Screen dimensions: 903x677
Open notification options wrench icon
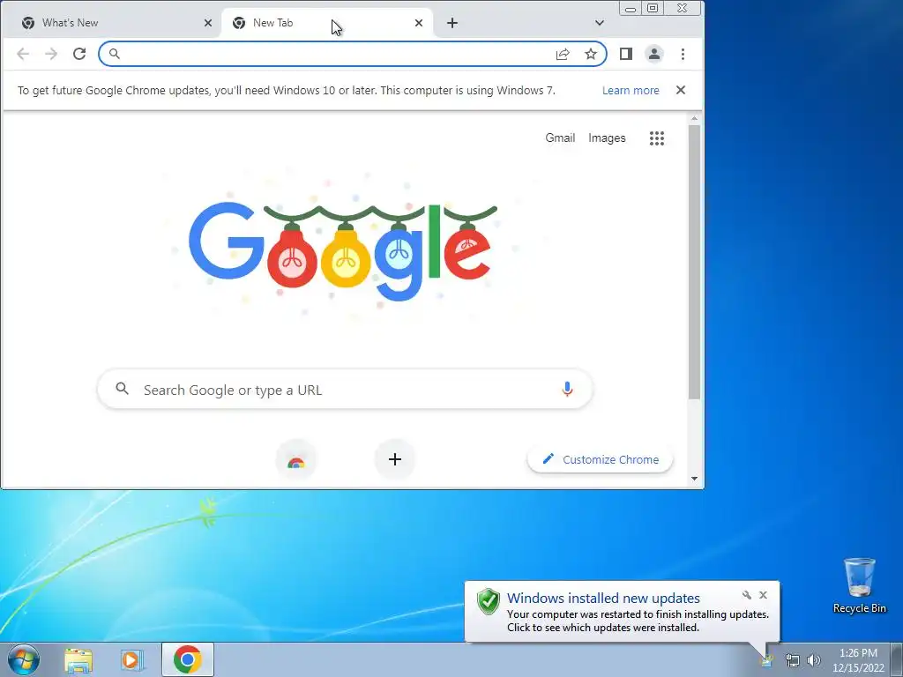747,595
